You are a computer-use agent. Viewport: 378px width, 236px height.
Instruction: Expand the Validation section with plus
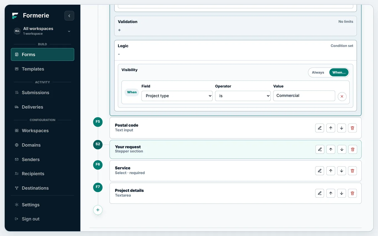[120, 30]
